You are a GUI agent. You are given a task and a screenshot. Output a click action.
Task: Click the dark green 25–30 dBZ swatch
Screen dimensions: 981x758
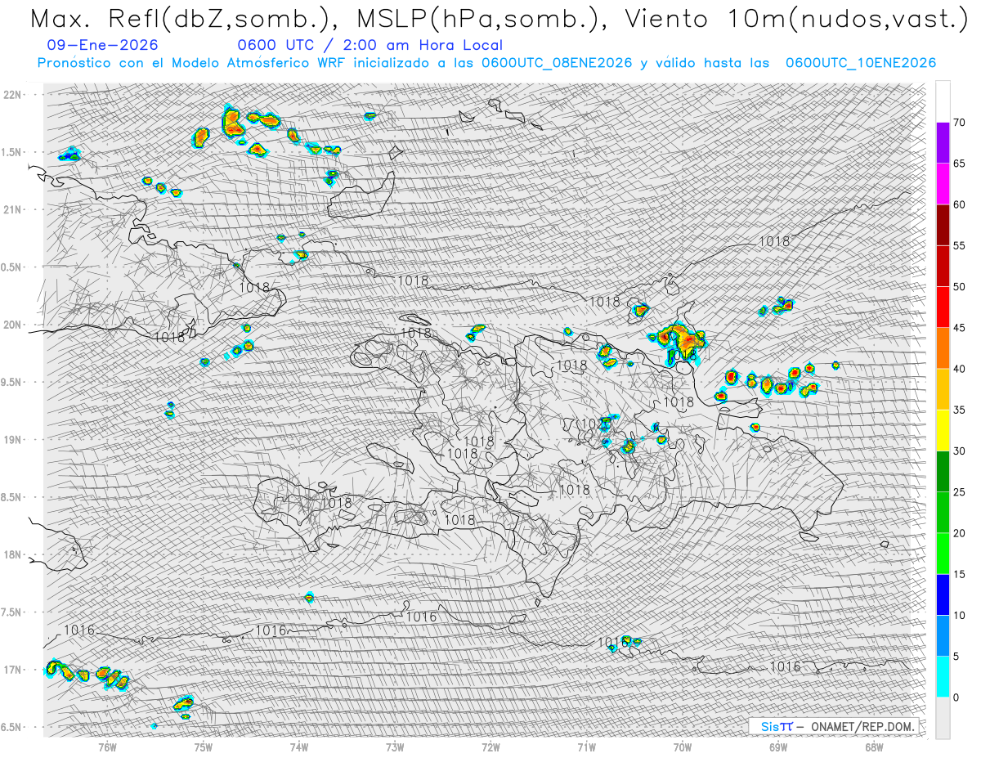click(x=943, y=471)
